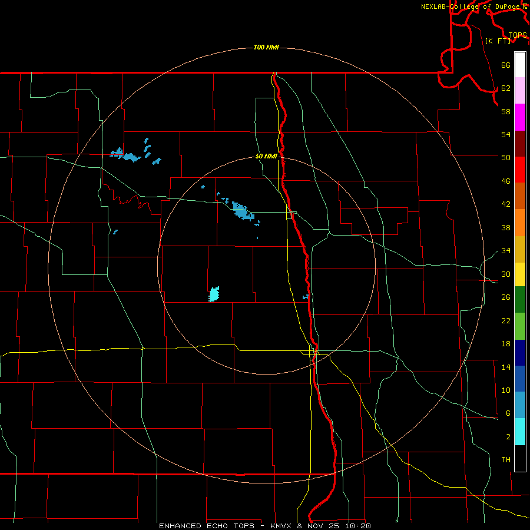The image size is (530, 530).
Task: Pick the light green legend segment
Action: coord(520,326)
